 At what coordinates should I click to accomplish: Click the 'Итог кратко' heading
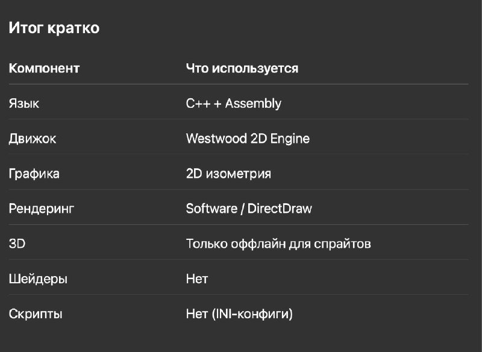click(x=54, y=28)
